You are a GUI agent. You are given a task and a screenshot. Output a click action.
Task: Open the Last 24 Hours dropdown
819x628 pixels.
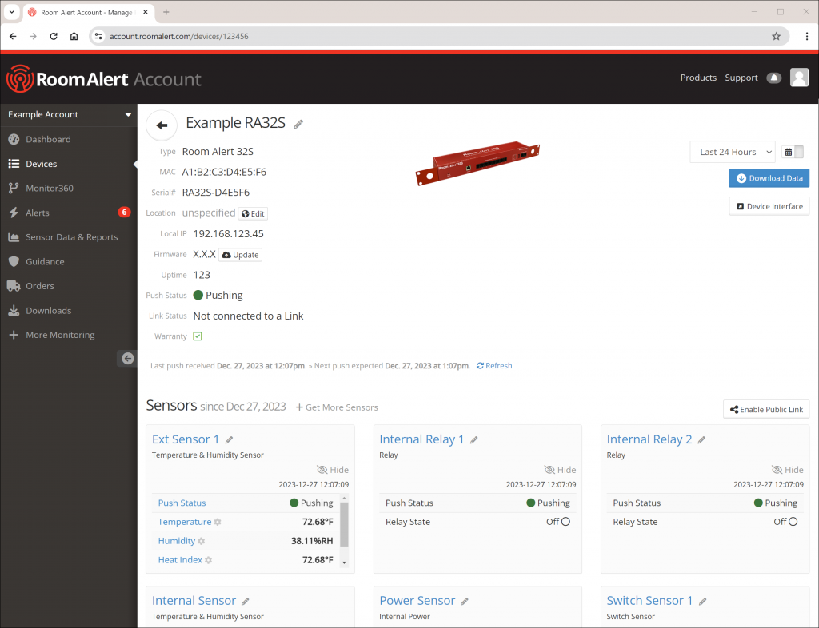(732, 151)
